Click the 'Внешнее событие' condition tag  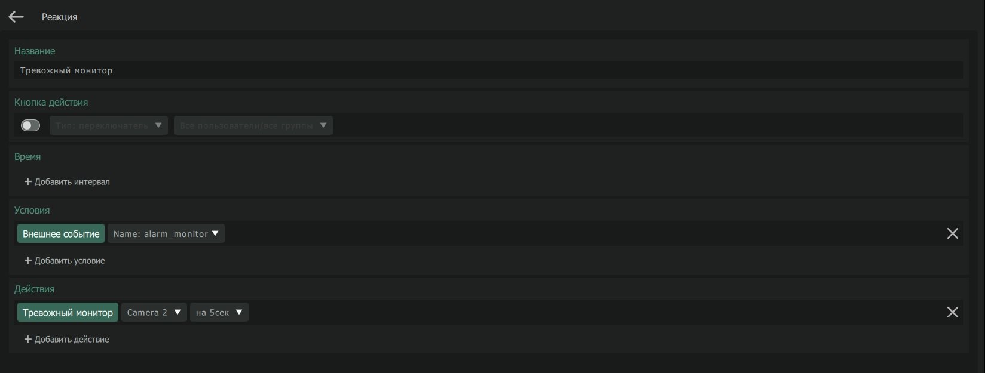(61, 233)
